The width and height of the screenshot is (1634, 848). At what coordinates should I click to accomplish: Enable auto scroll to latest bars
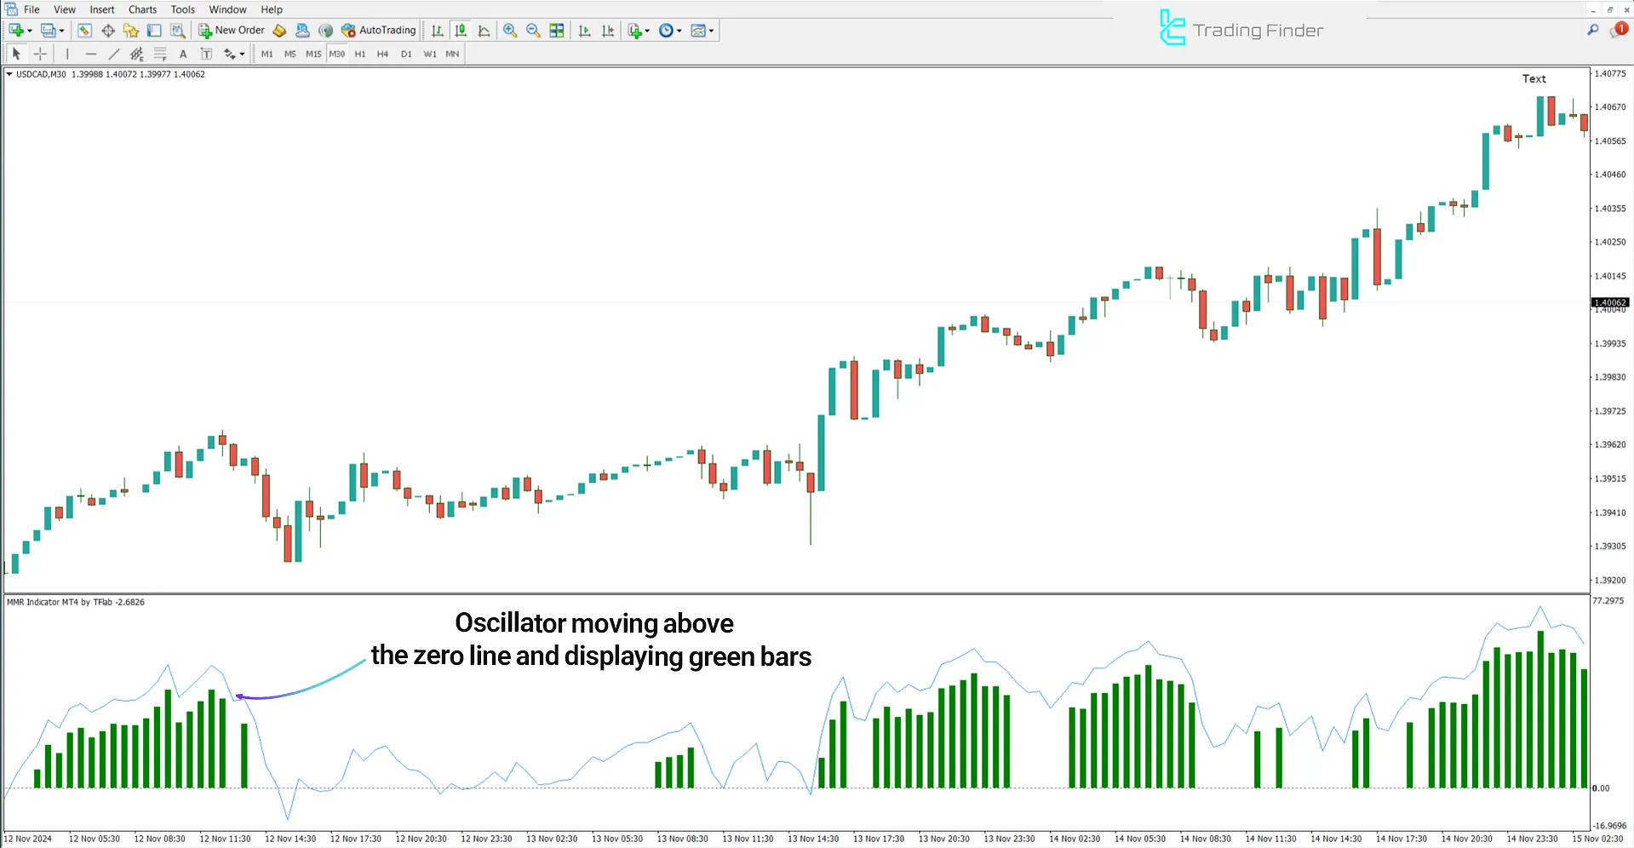(584, 31)
